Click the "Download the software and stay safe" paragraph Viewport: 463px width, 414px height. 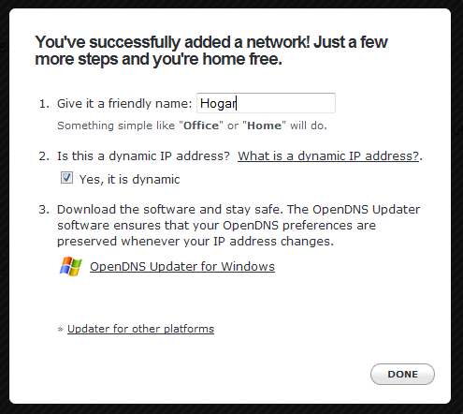[239, 225]
